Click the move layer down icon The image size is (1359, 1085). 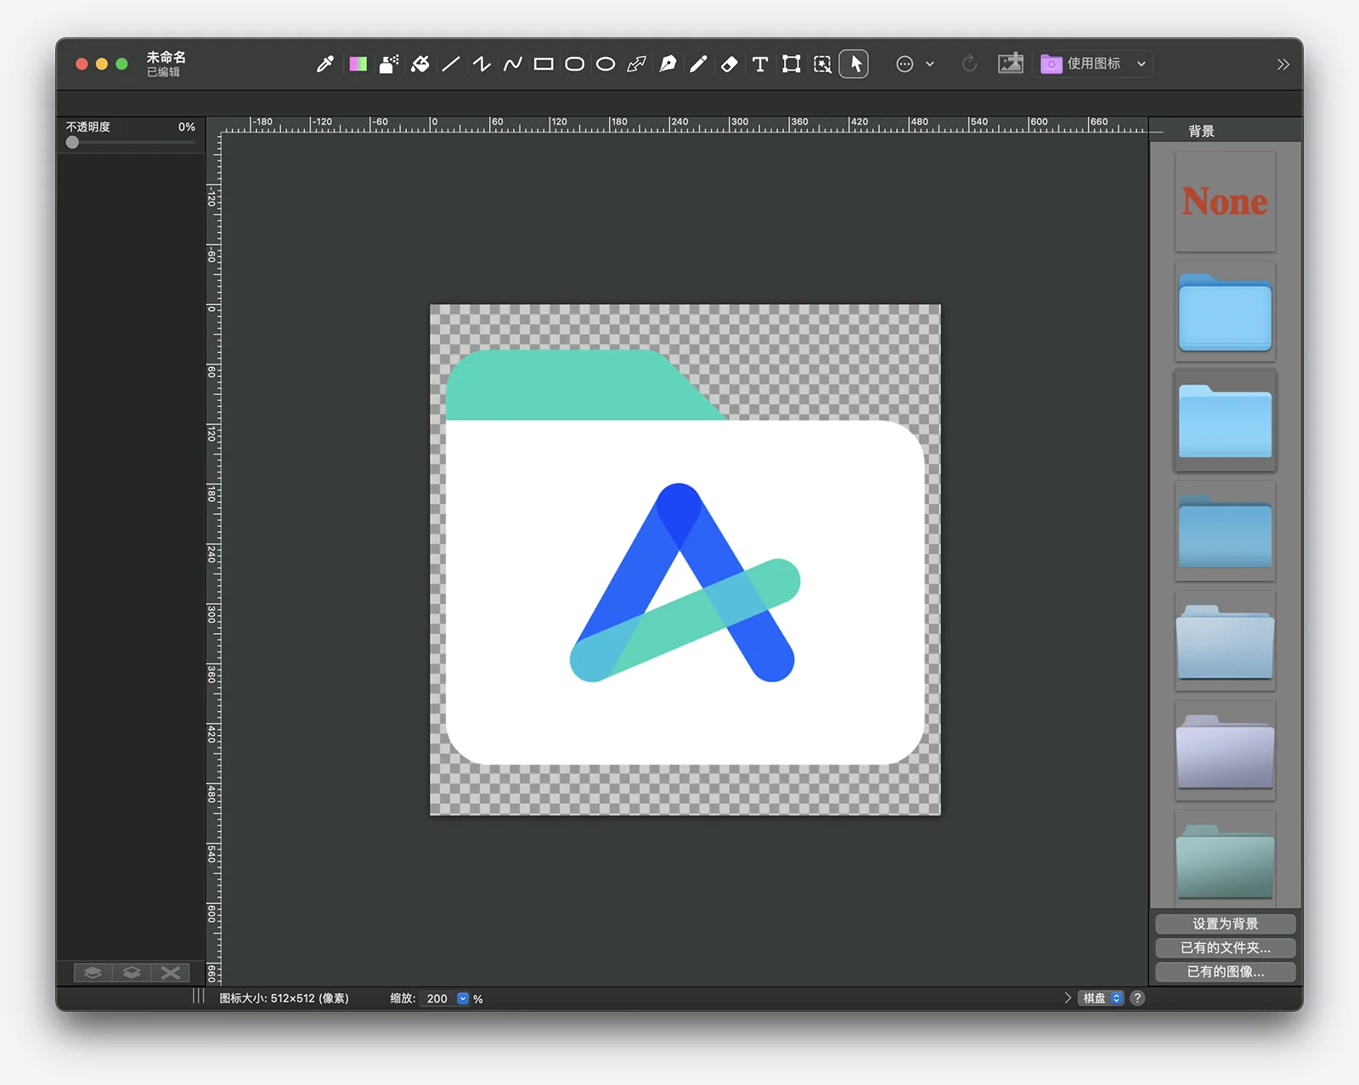tap(132, 973)
